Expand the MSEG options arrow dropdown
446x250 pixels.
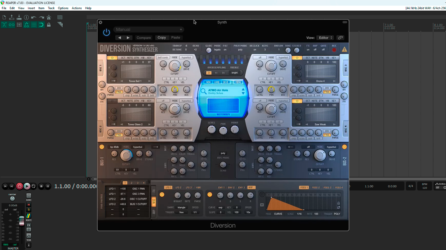click(x=262, y=205)
